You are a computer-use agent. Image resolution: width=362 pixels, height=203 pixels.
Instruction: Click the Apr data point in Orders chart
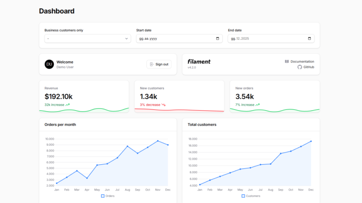pos(87,178)
